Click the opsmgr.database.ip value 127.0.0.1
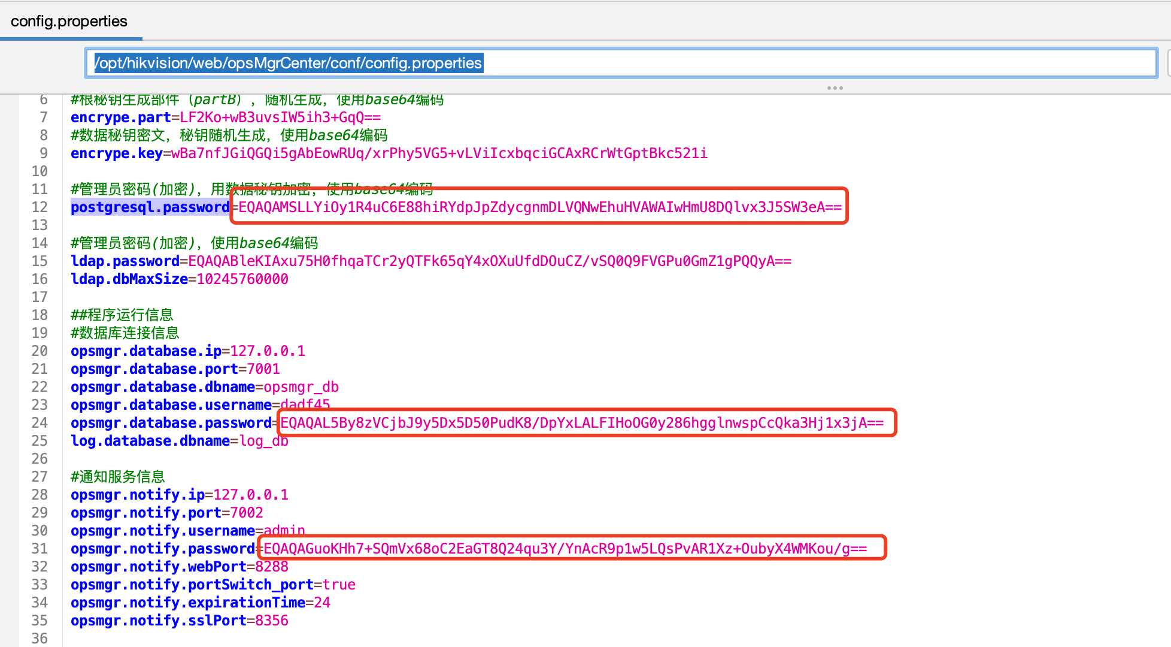Screen dimensions: 1171x647 tap(268, 351)
